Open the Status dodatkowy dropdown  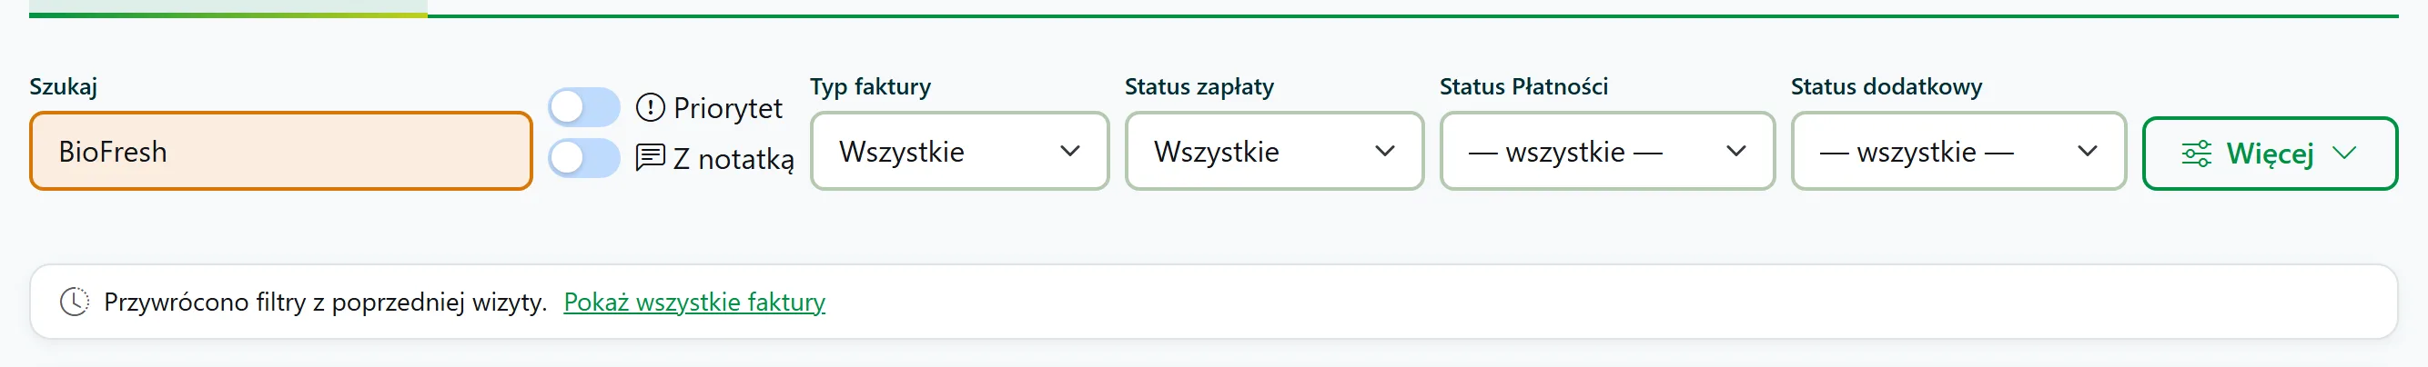pyautogui.click(x=1958, y=152)
